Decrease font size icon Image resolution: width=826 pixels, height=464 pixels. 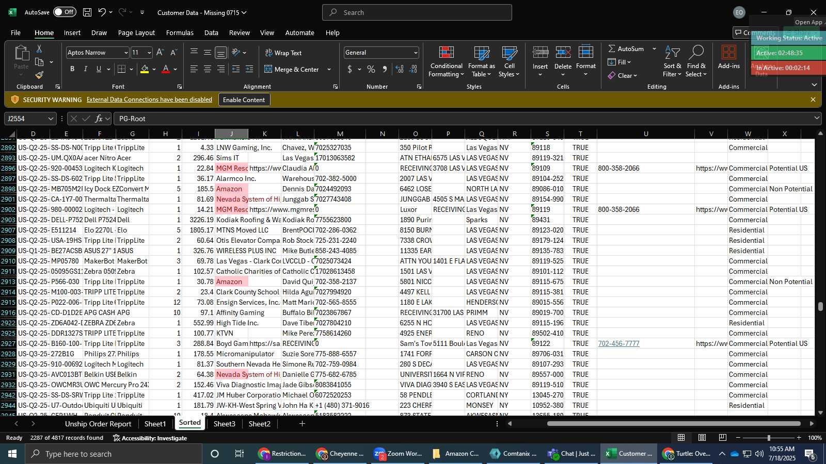(173, 53)
